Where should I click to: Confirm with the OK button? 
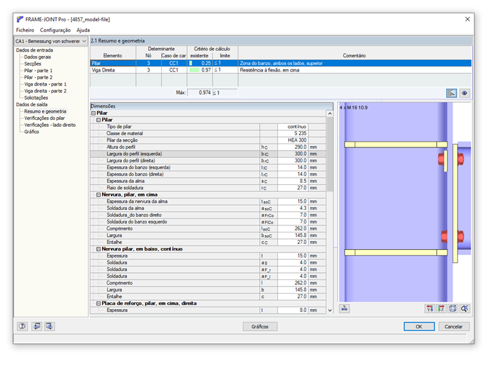(418, 326)
